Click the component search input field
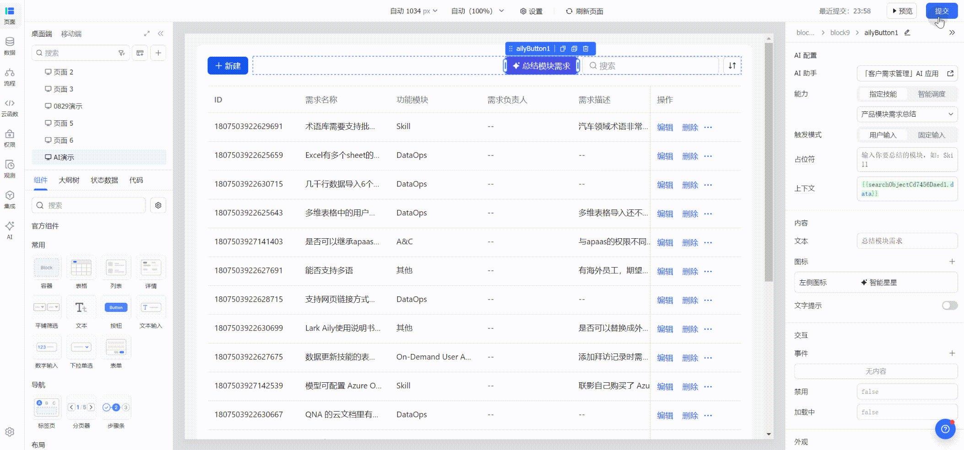 pyautogui.click(x=88, y=205)
